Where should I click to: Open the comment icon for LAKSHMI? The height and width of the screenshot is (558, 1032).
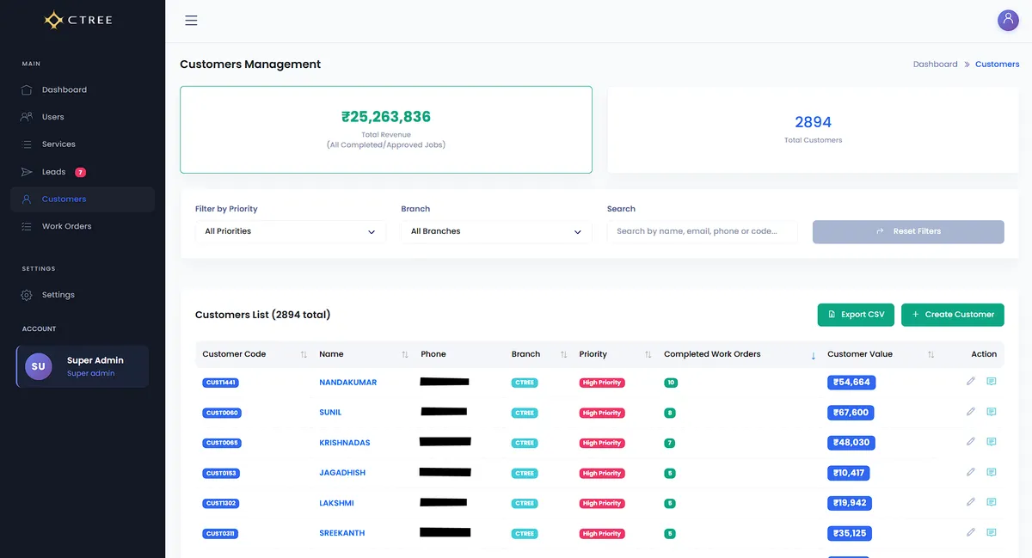point(991,501)
